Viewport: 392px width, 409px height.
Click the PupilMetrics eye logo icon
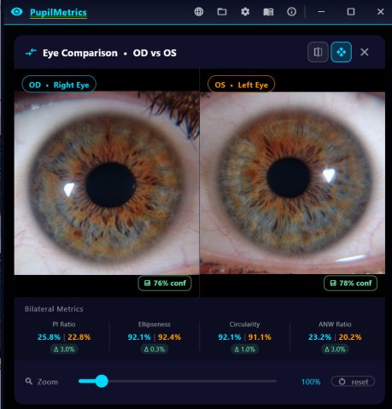16,12
